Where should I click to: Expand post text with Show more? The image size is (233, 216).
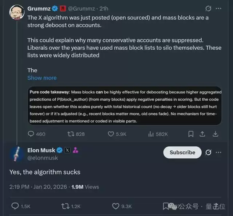pos(42,78)
